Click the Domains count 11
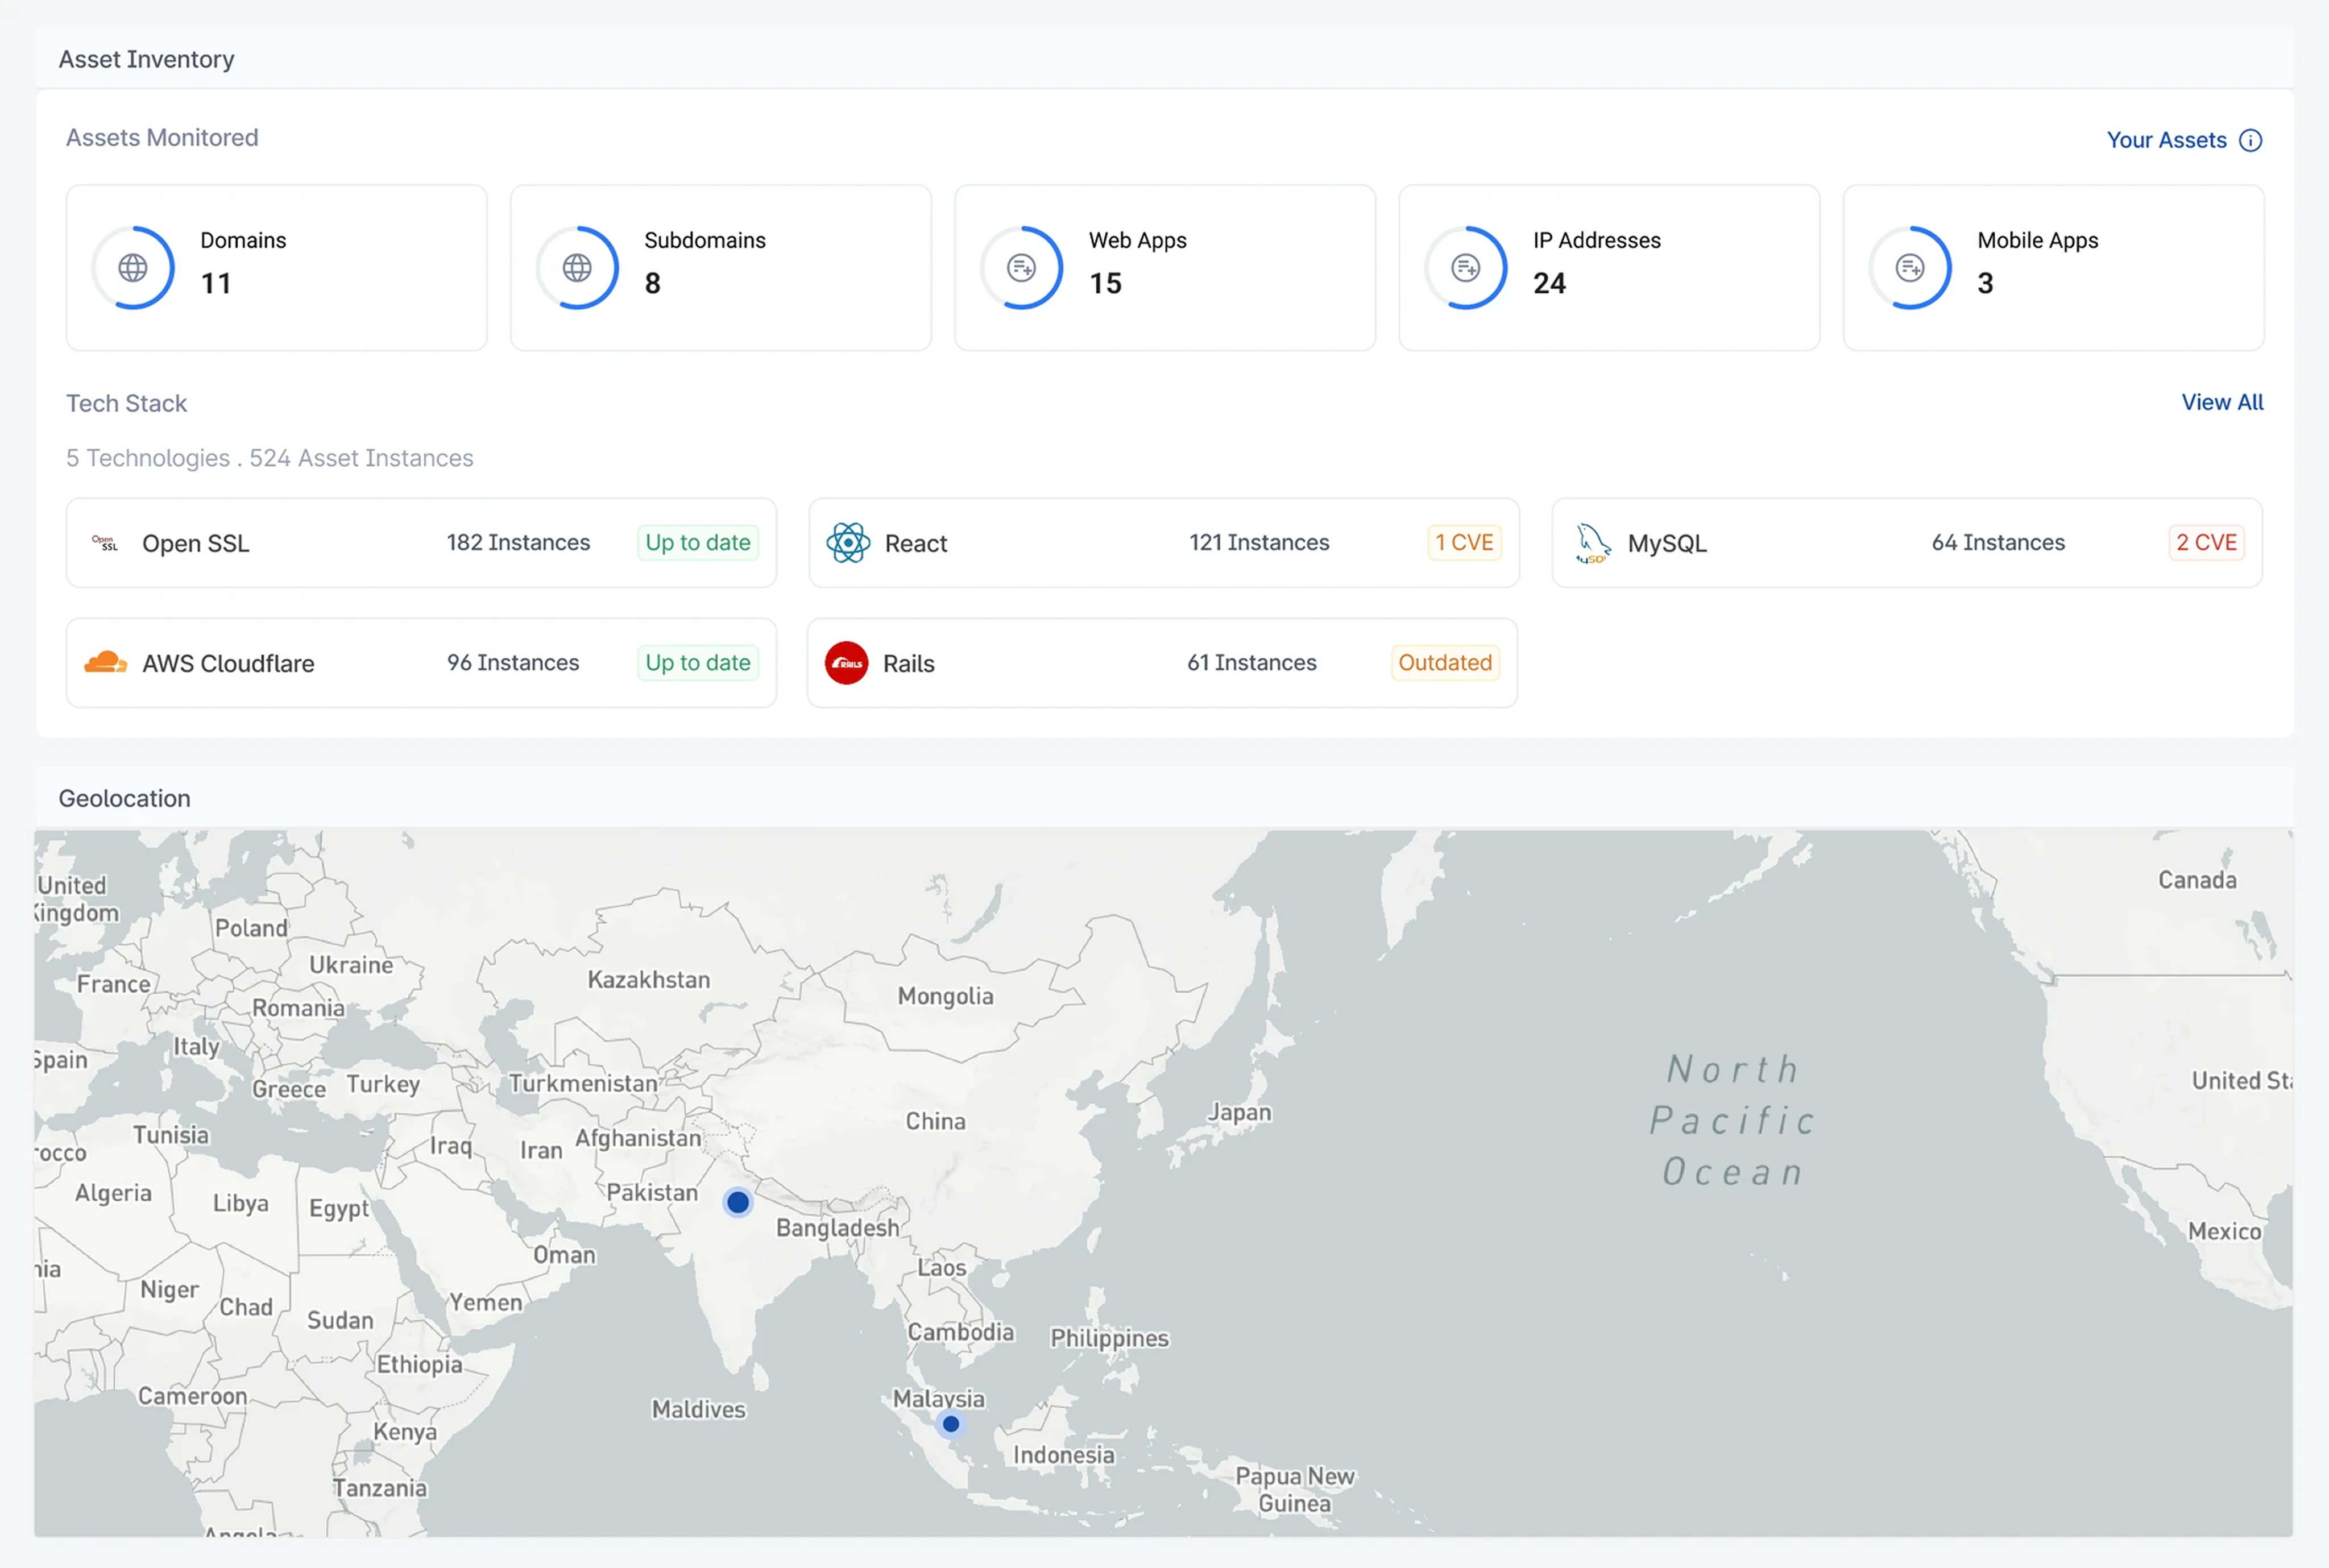2329x1568 pixels. [x=216, y=284]
